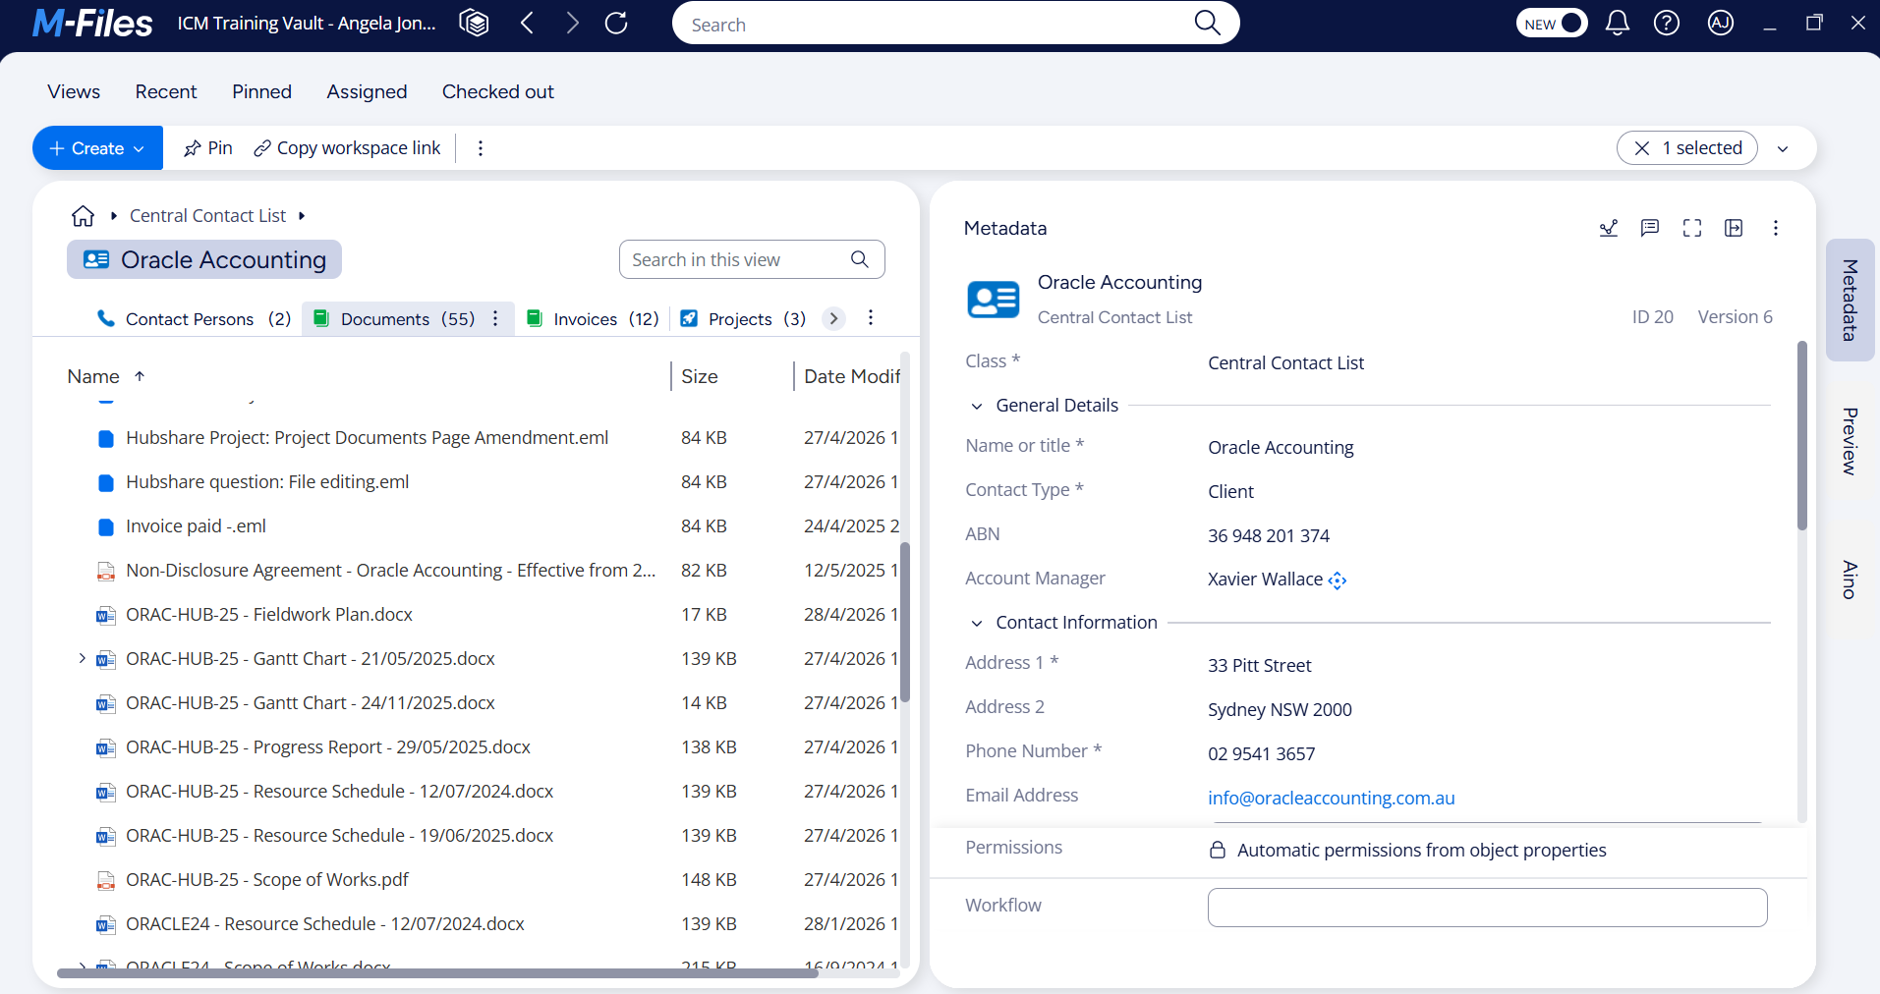Open the Views tab
The width and height of the screenshot is (1880, 994).
74,91
